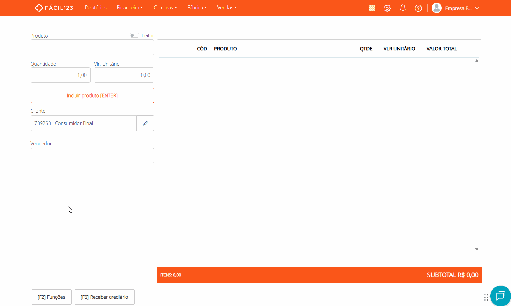Open the Vendas menu

tap(227, 8)
